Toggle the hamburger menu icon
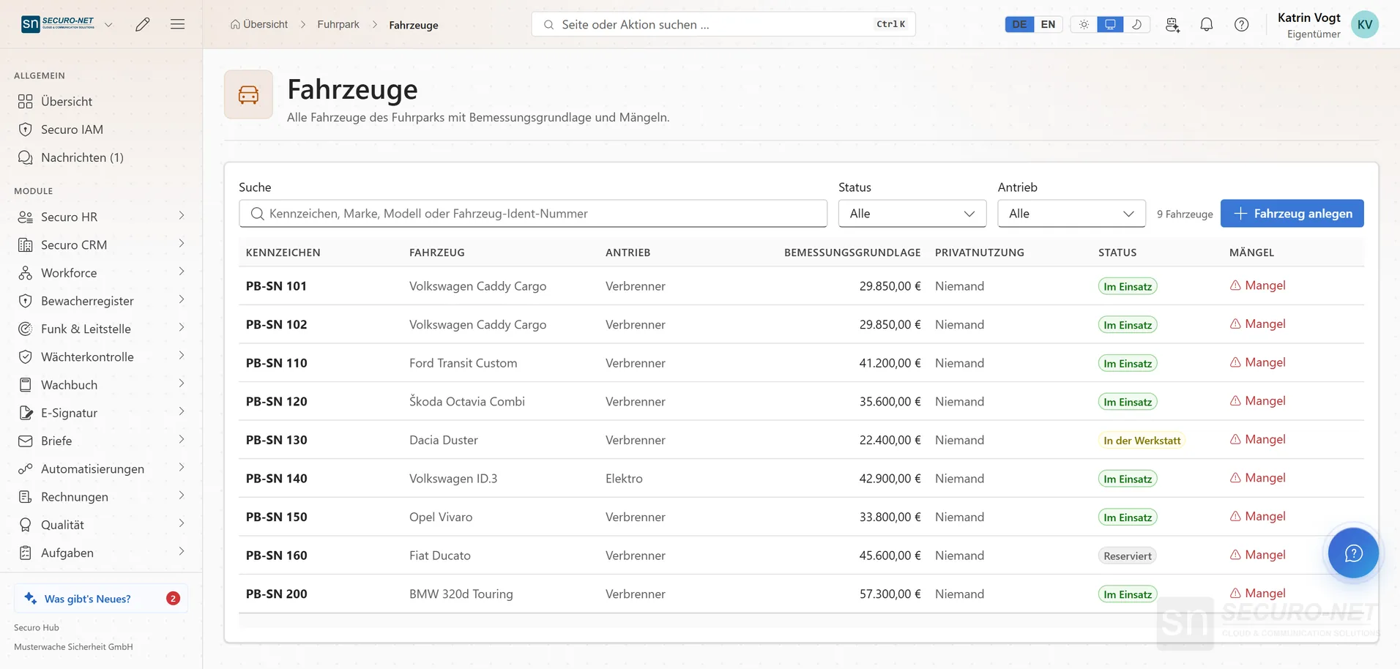The height and width of the screenshot is (669, 1400). (177, 24)
